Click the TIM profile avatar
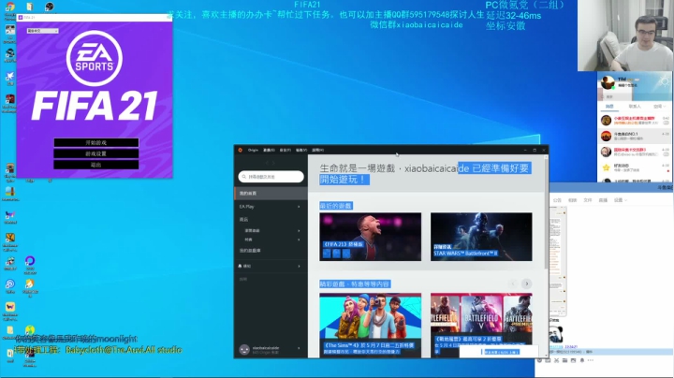Viewport: 674px width, 378px height. [x=608, y=82]
